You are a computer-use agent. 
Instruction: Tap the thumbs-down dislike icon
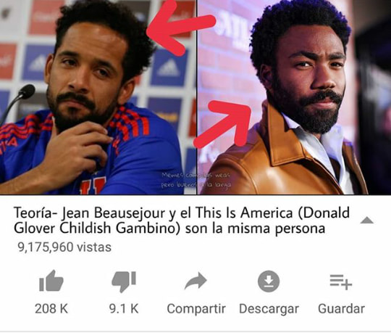coord(124,281)
